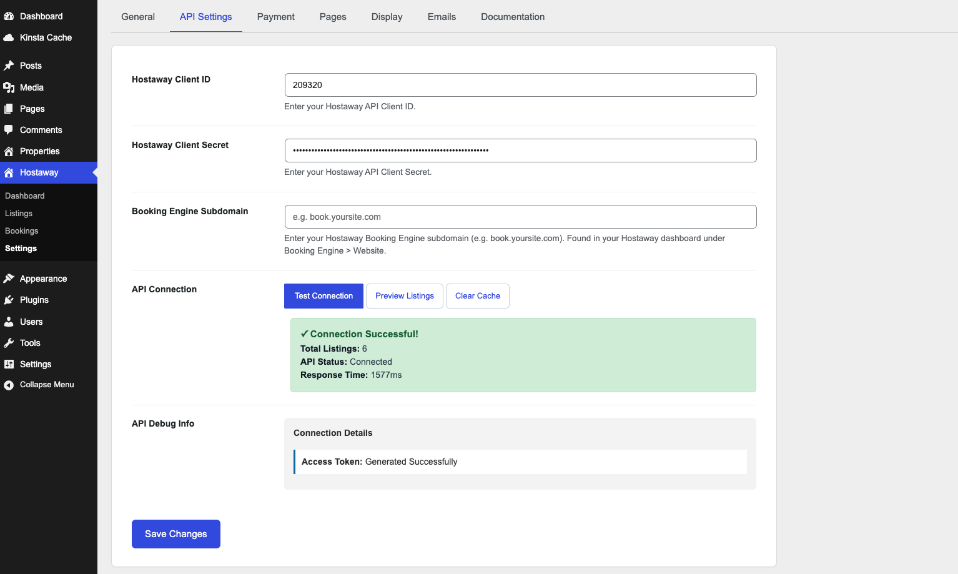Click the Media icon in sidebar
The width and height of the screenshot is (958, 574).
point(9,87)
